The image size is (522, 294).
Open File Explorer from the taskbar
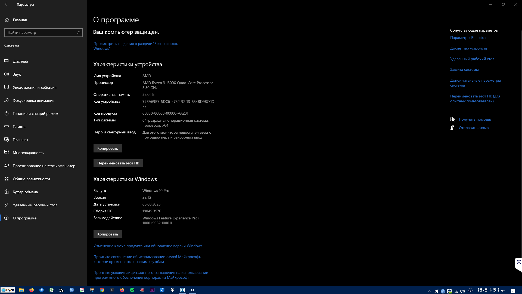point(21,290)
